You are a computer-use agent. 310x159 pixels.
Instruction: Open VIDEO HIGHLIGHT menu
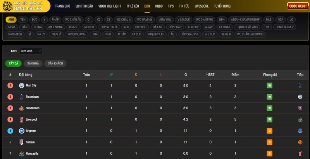click(x=110, y=6)
